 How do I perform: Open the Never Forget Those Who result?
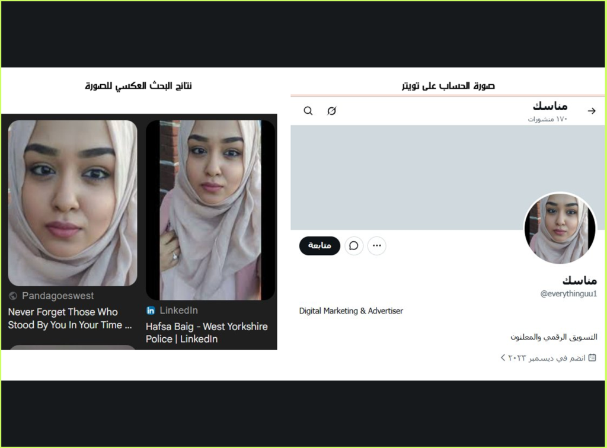[70, 318]
